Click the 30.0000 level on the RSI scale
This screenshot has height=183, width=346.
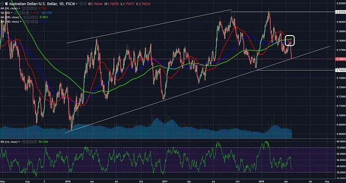tap(341, 172)
